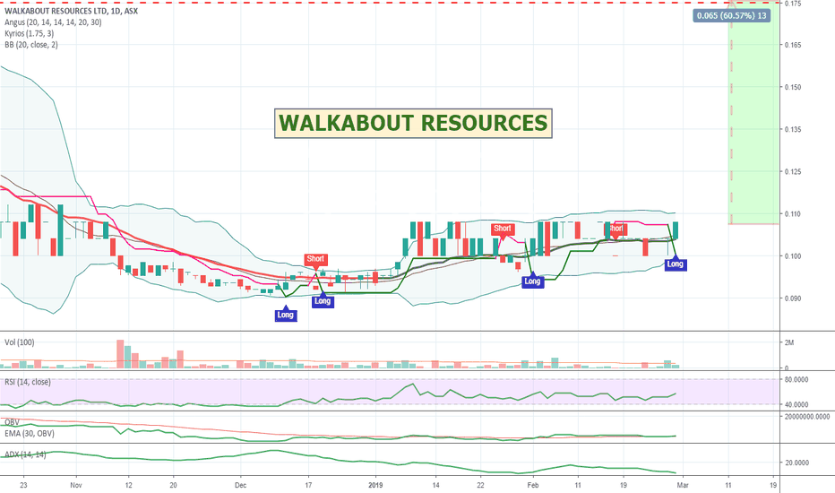Click the Nov date on time axis
This screenshot has height=493, width=835.
76,485
